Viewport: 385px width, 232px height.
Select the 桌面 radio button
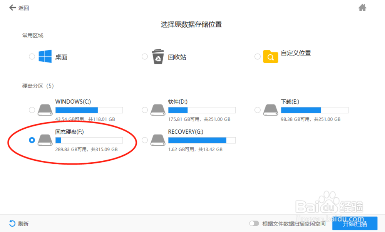click(x=32, y=56)
